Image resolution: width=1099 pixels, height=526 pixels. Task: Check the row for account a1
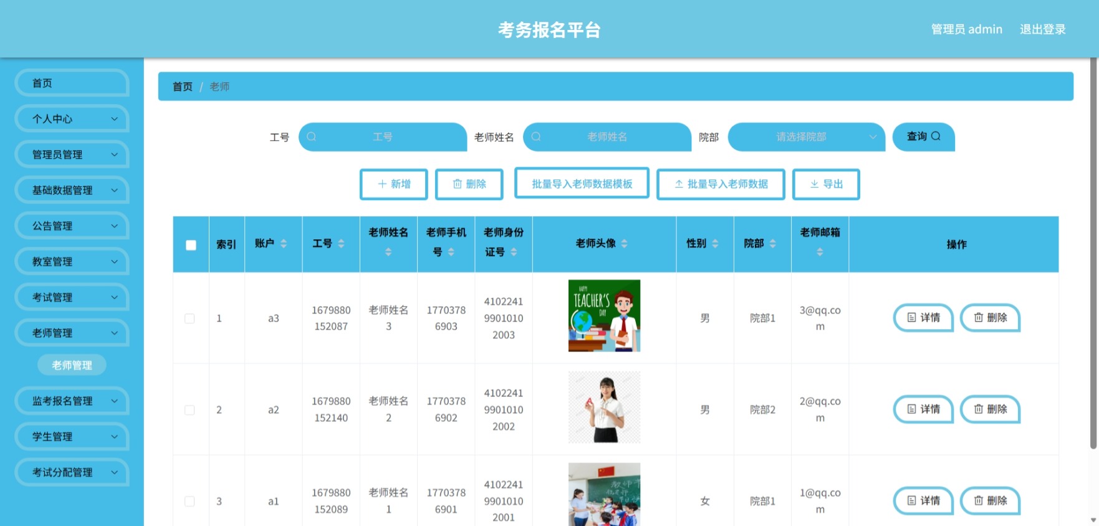[190, 502]
